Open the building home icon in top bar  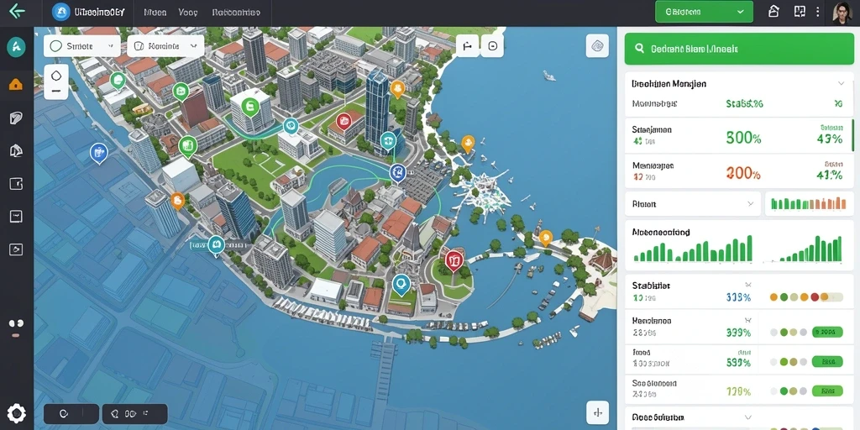(773, 11)
